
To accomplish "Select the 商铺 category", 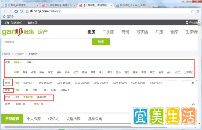I will pos(125,32).
